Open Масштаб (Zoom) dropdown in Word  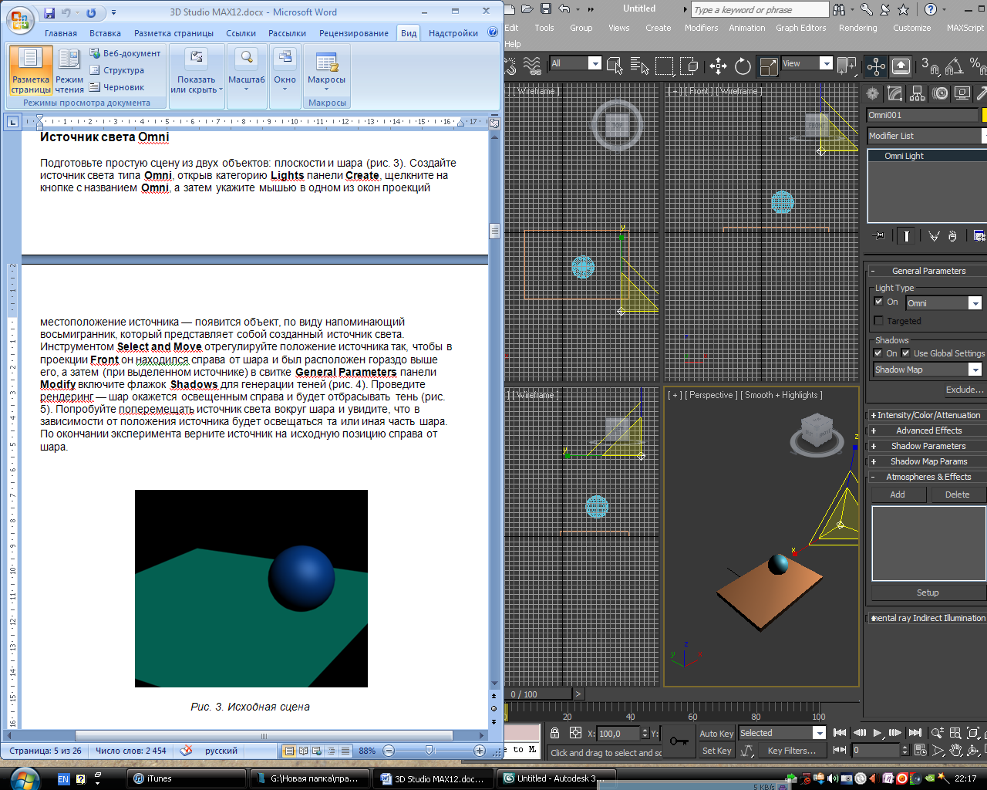(x=247, y=70)
